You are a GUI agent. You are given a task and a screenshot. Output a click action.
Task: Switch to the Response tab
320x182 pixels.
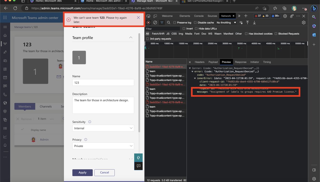pyautogui.click(x=241, y=62)
